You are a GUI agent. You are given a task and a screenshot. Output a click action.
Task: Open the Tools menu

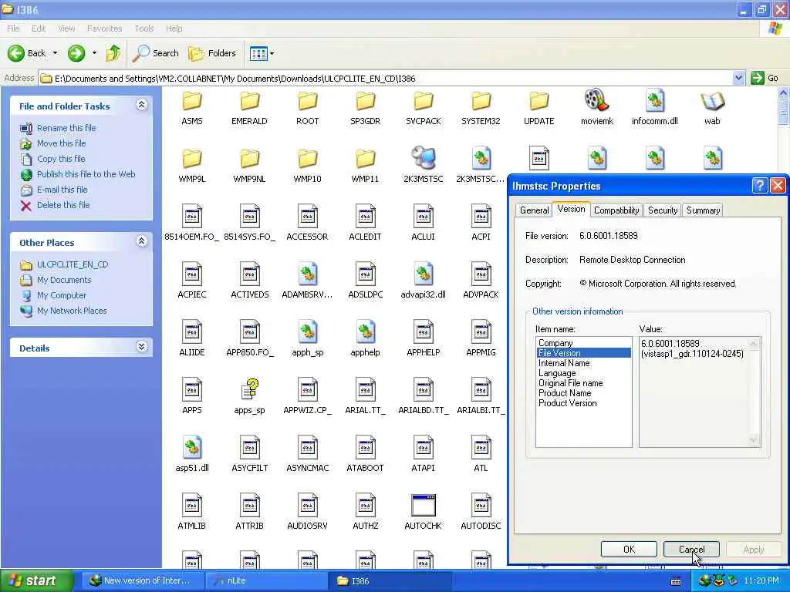pos(144,29)
